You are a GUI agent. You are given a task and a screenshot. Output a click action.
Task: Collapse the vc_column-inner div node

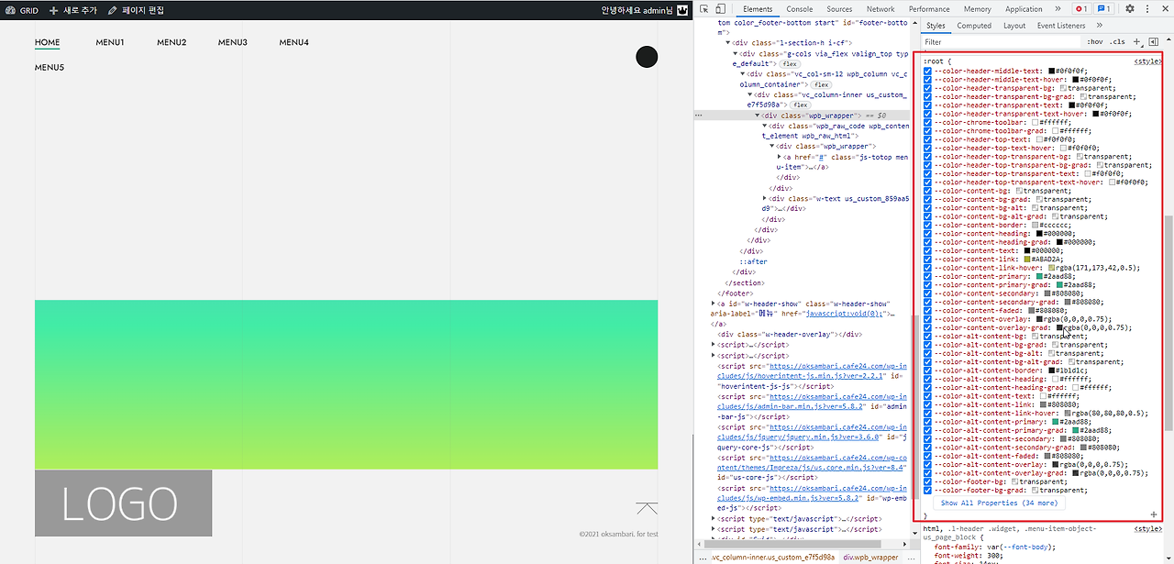click(x=751, y=94)
